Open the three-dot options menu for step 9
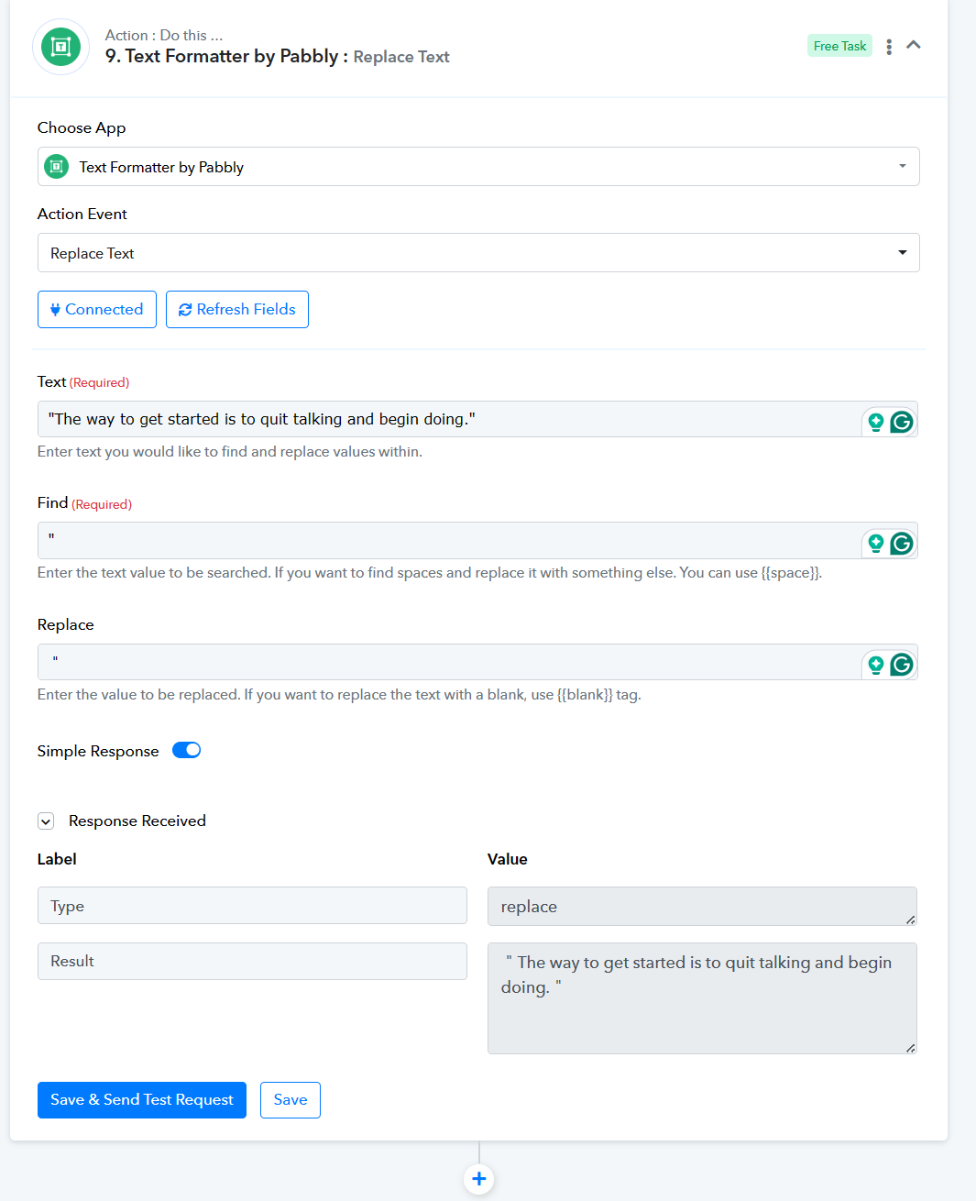The height and width of the screenshot is (1201, 976). [889, 47]
